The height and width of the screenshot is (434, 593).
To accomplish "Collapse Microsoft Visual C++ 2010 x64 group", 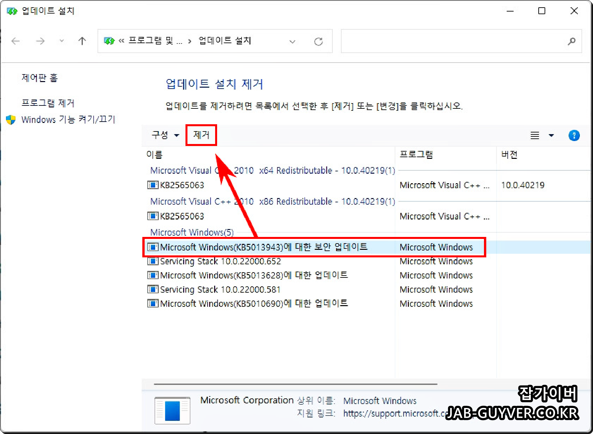I will pos(272,170).
